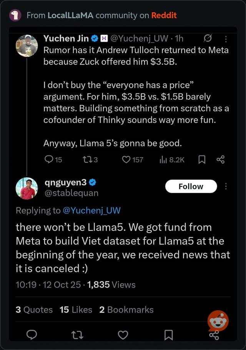Like Yuchen Jin's tweet with 157 likes
246x350 pixels.
pyautogui.click(x=126, y=159)
